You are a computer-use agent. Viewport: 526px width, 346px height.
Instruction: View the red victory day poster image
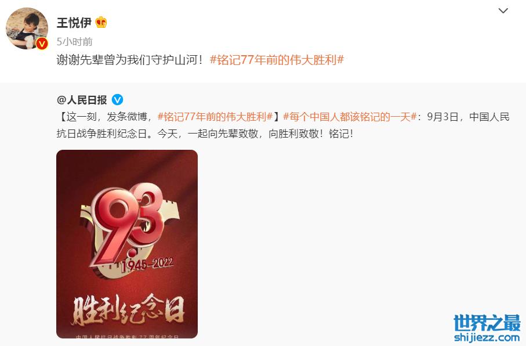(x=127, y=244)
